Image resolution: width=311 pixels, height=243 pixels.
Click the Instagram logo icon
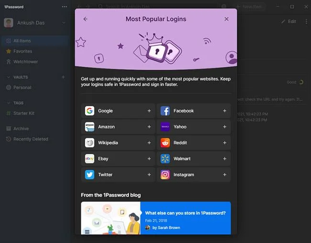165,175
